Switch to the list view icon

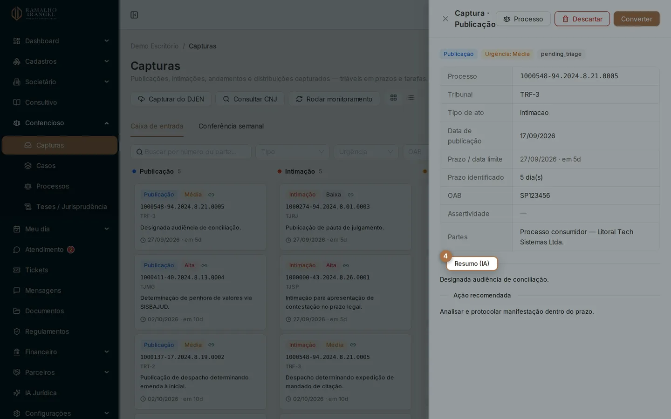click(411, 98)
